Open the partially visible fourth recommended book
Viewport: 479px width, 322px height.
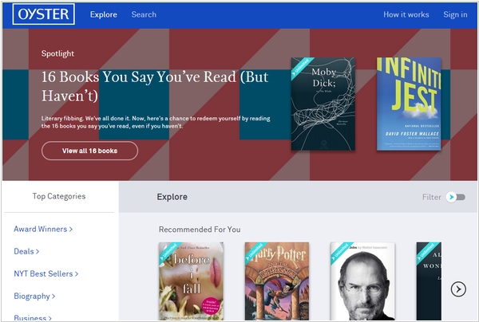pyautogui.click(x=427, y=281)
